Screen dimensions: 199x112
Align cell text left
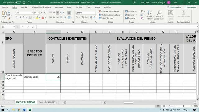pyautogui.click(x=50, y=17)
